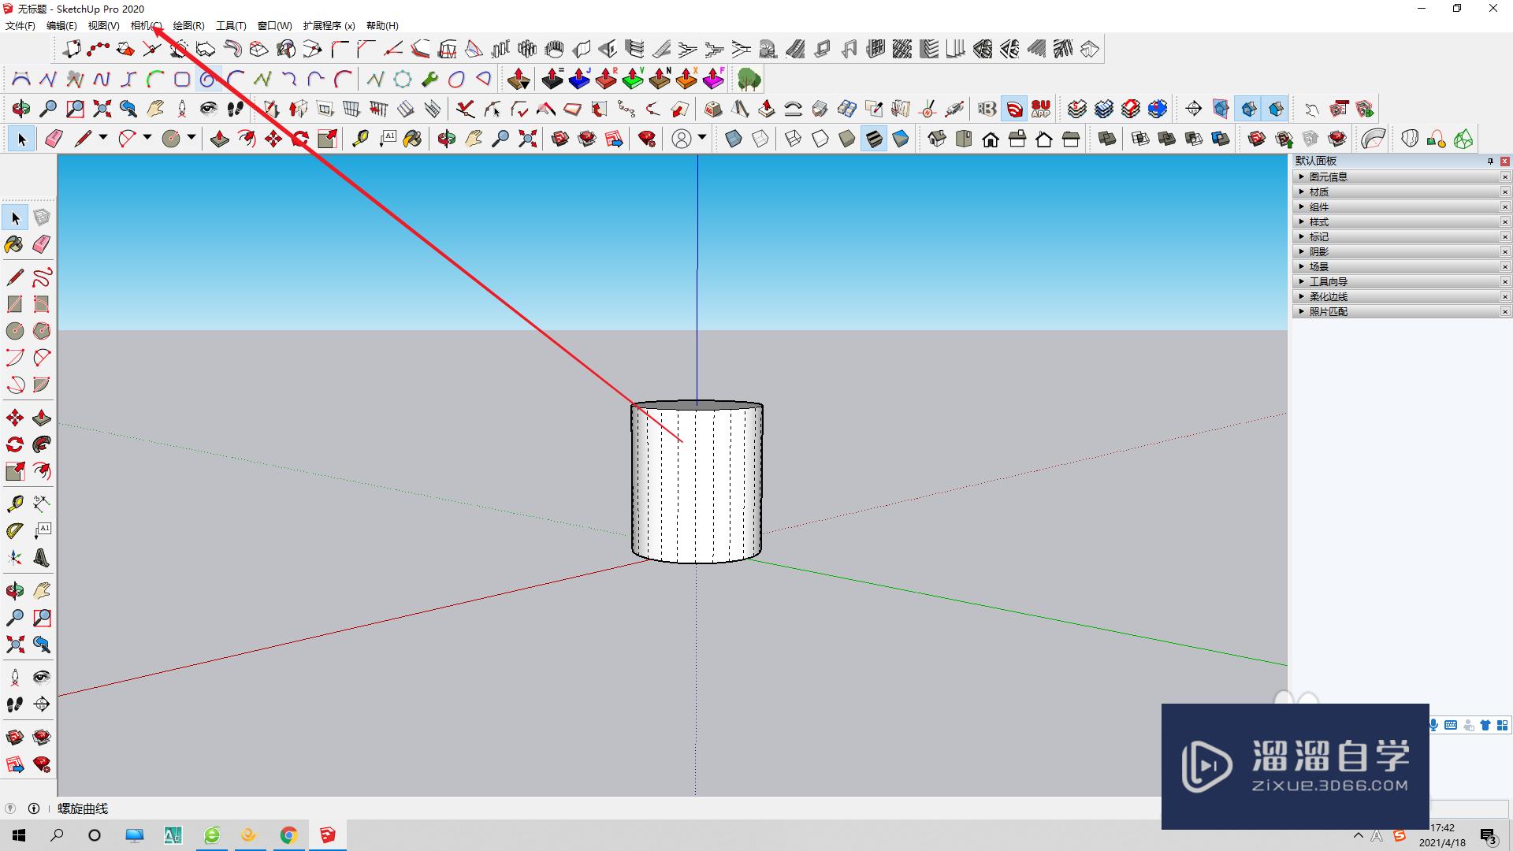
Task: Open the 扩展程序 menu
Action: [329, 26]
